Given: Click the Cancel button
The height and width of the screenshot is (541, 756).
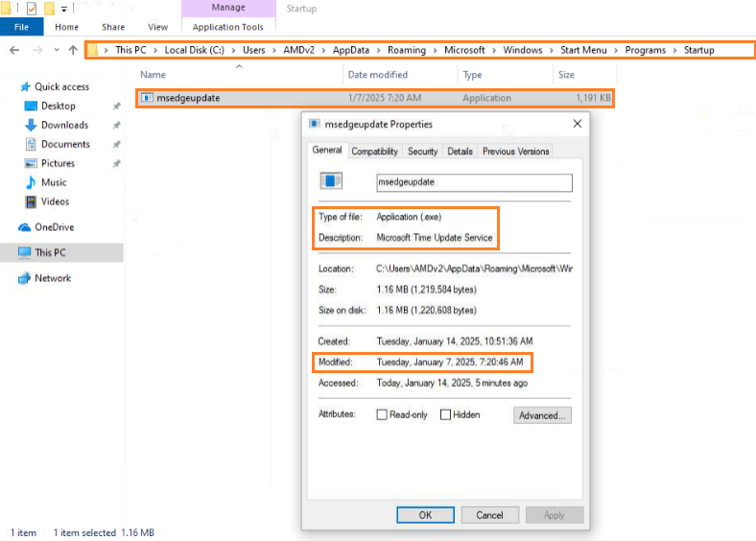Looking at the screenshot, I should (x=490, y=515).
